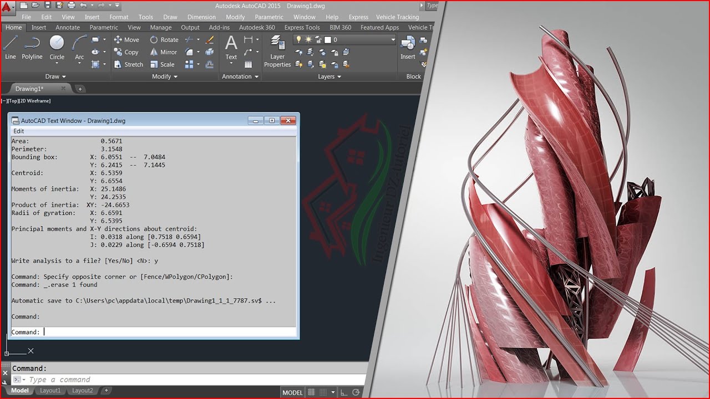Toggle grid display in status bar
Viewport: 710px width, 399px height.
tap(311, 392)
